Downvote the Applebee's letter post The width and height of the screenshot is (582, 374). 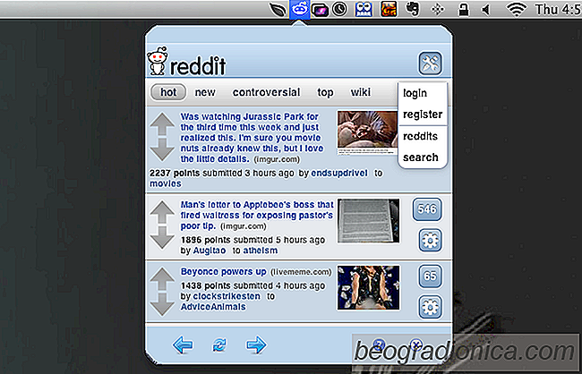point(162,237)
